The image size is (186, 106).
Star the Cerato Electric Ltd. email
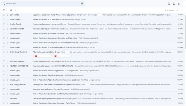(8, 29)
